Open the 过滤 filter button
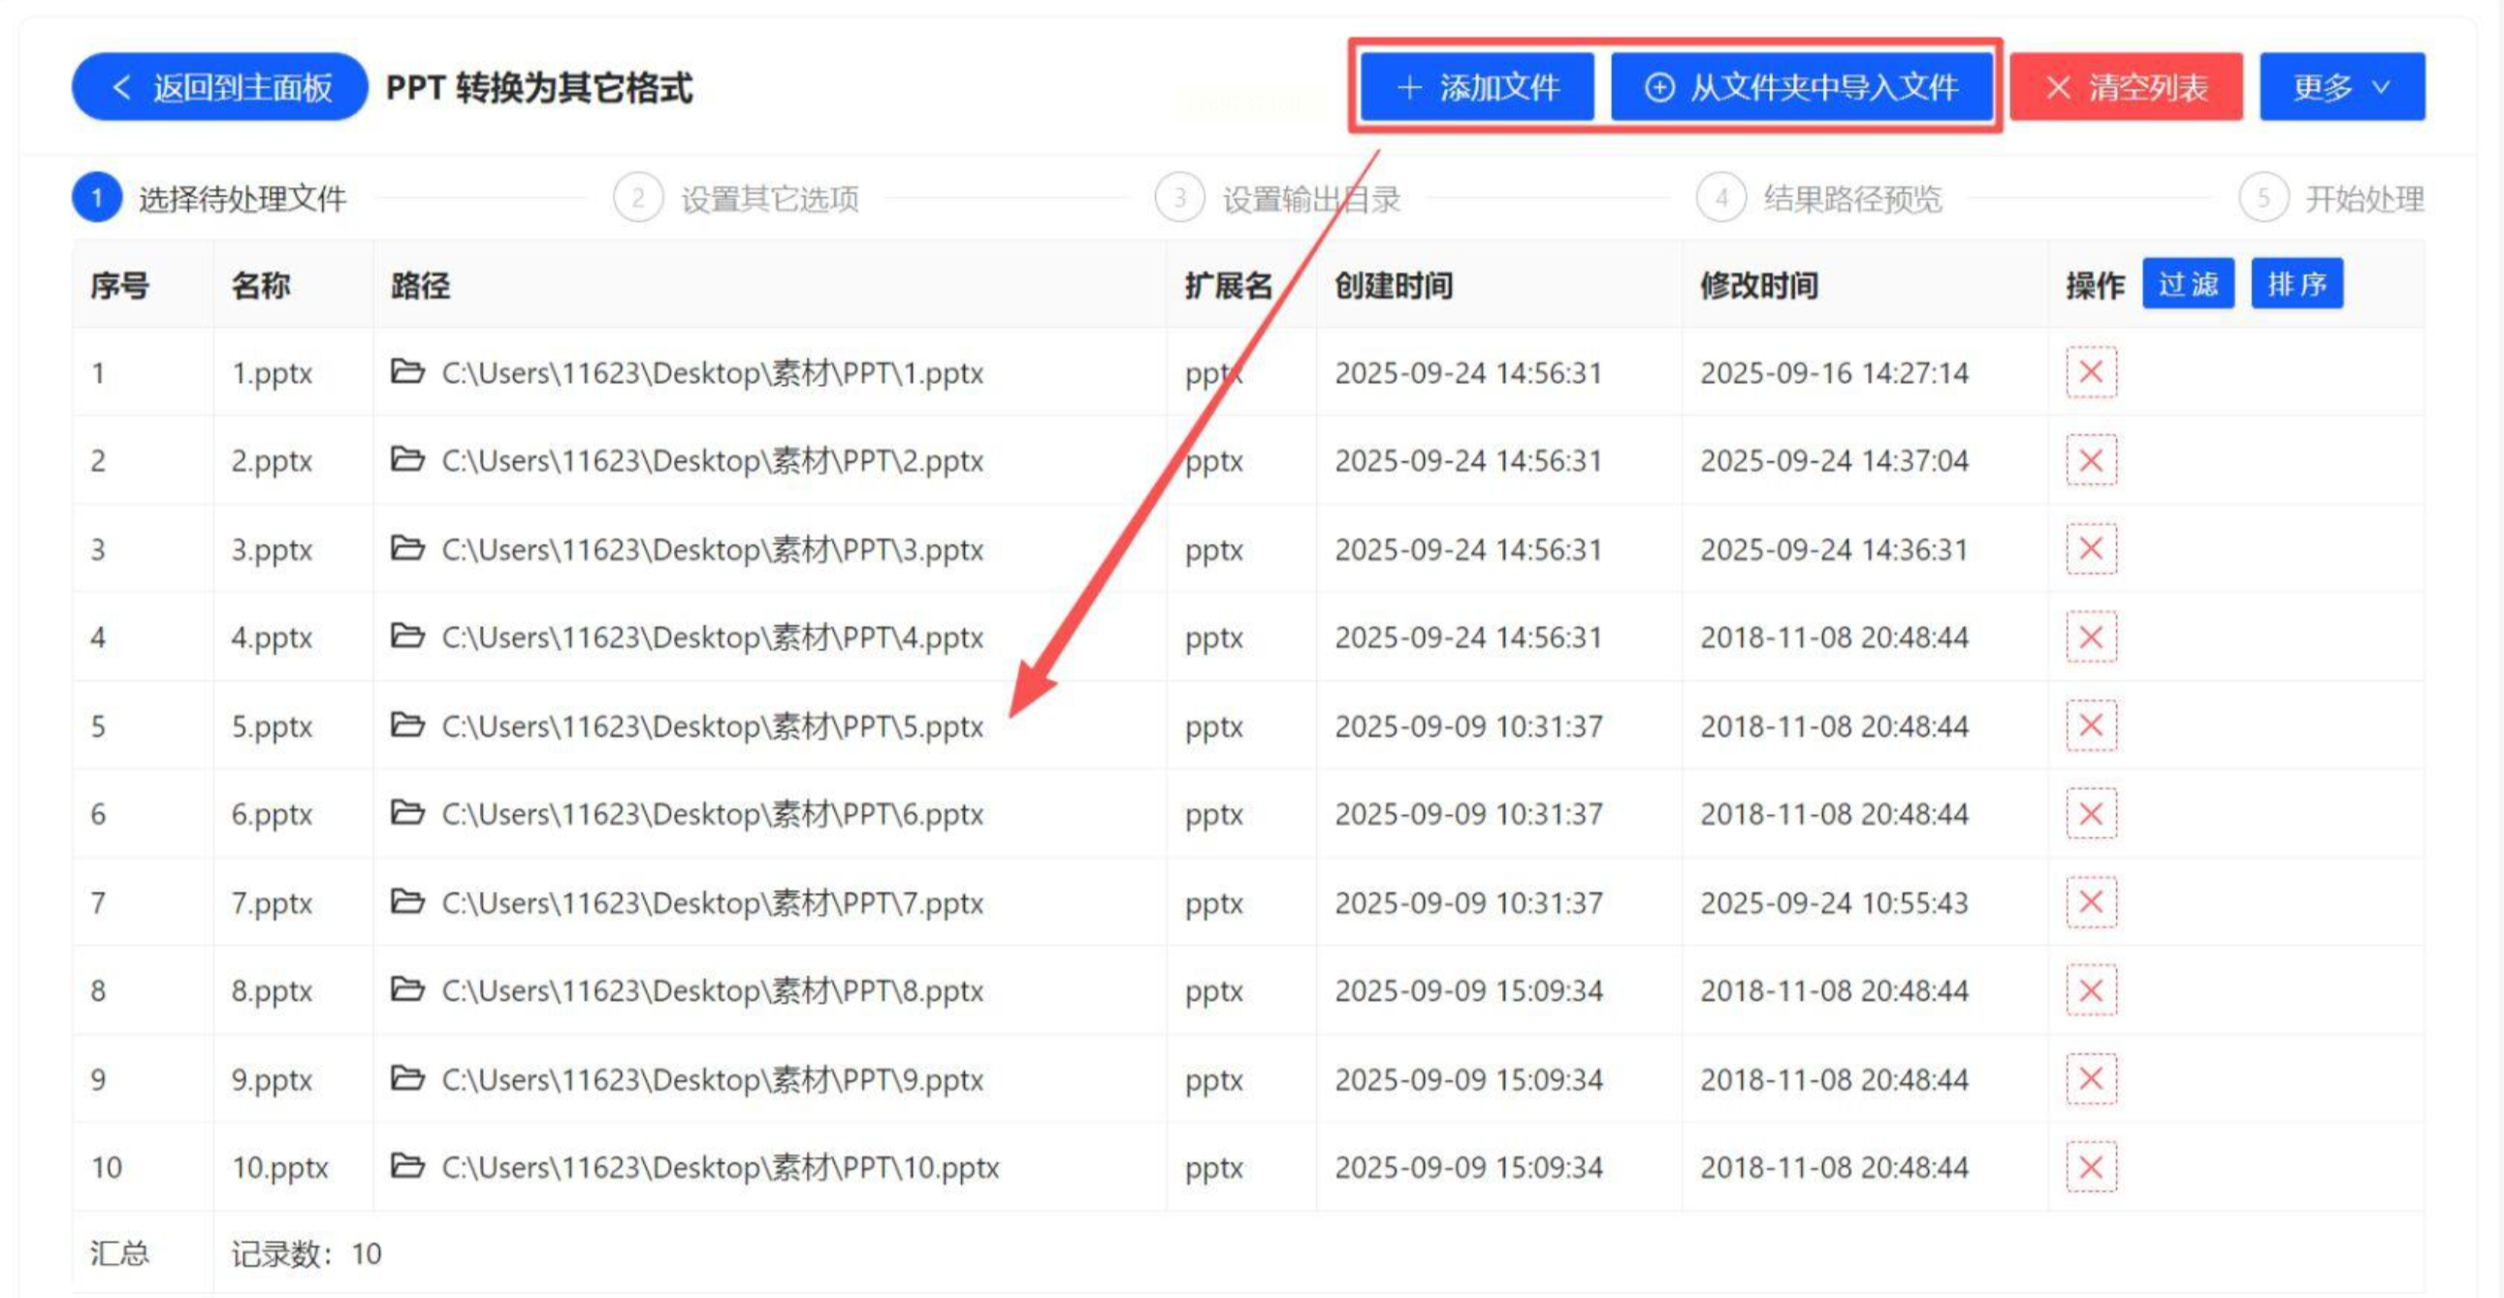The height and width of the screenshot is (1298, 2504). pos(2187,284)
